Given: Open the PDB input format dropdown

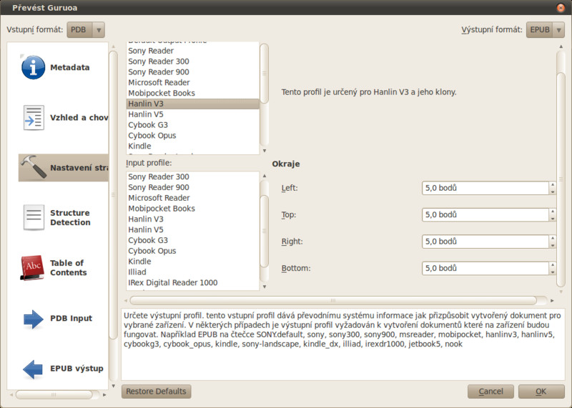Looking at the screenshot, I should click(86, 30).
